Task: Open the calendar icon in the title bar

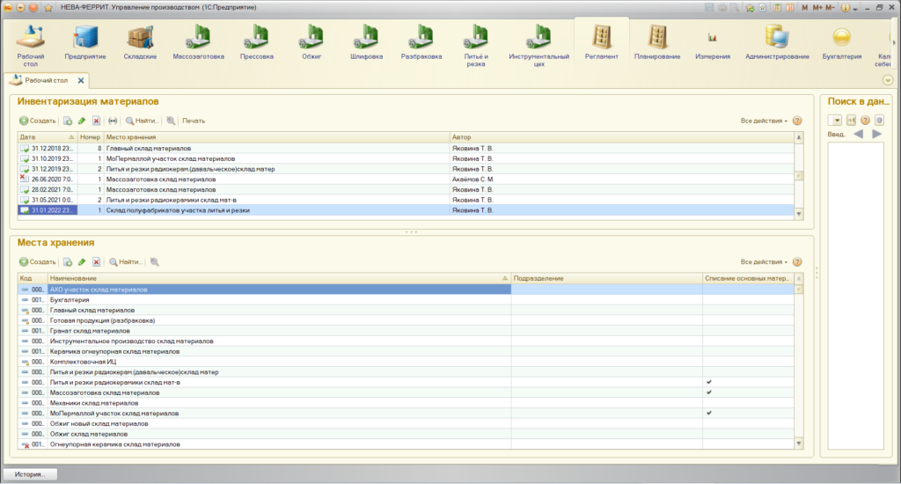Action: [x=789, y=7]
